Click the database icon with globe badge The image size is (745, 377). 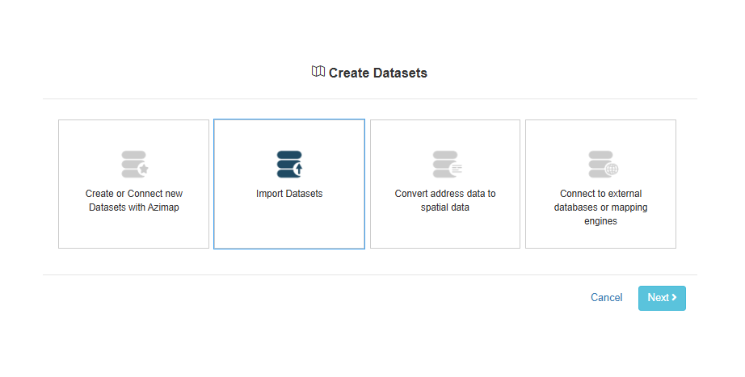tap(603, 165)
